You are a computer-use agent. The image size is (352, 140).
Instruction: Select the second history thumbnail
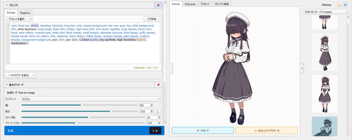324,52
